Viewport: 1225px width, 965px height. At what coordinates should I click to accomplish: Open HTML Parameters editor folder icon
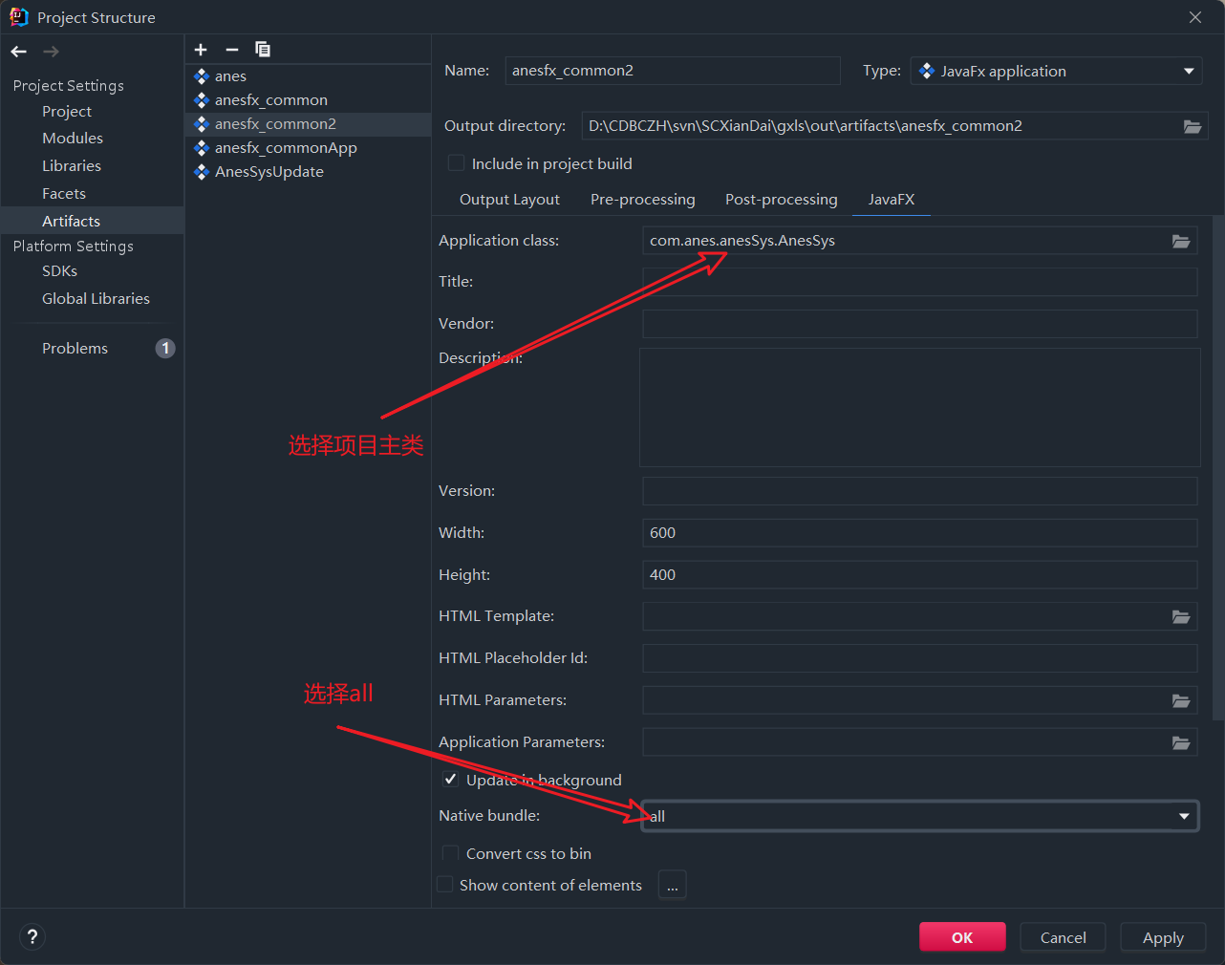pyautogui.click(x=1181, y=700)
